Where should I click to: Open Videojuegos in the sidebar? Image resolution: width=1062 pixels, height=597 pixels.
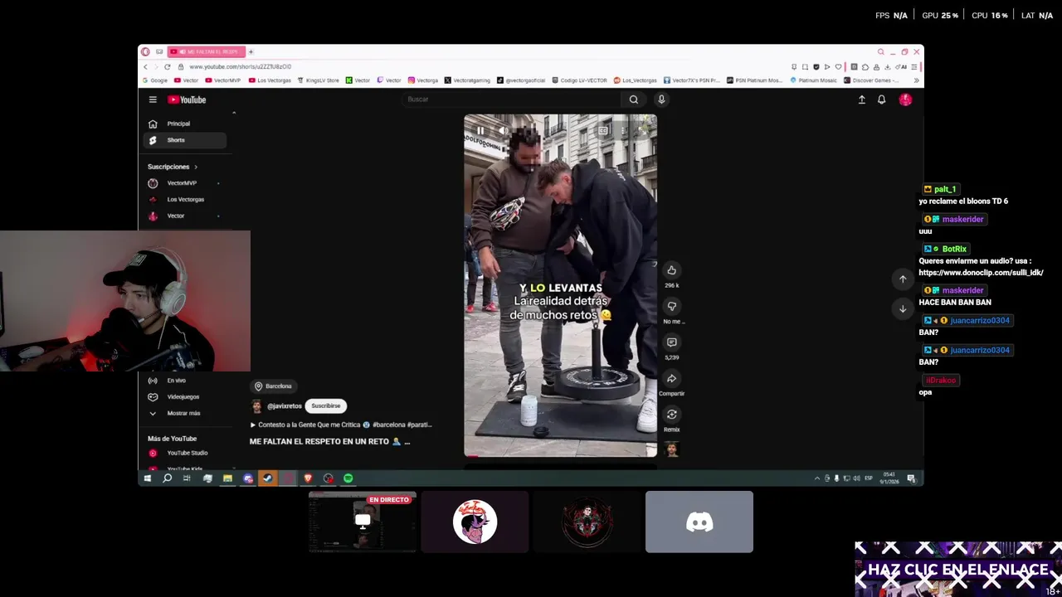coord(184,396)
